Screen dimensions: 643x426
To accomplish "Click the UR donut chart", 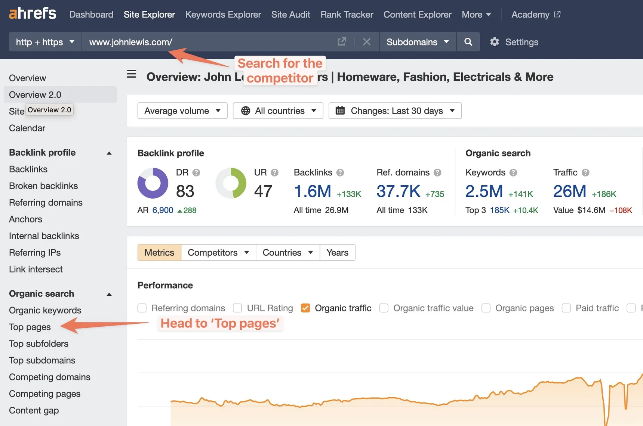I will pyautogui.click(x=231, y=183).
